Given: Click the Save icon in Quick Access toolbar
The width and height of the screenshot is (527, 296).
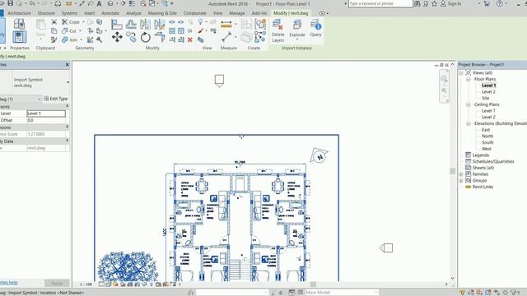Looking at the screenshot, I should (x=10, y=3).
